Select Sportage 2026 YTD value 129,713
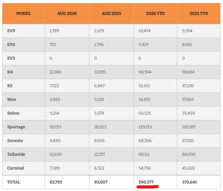 pyautogui.click(x=145, y=127)
